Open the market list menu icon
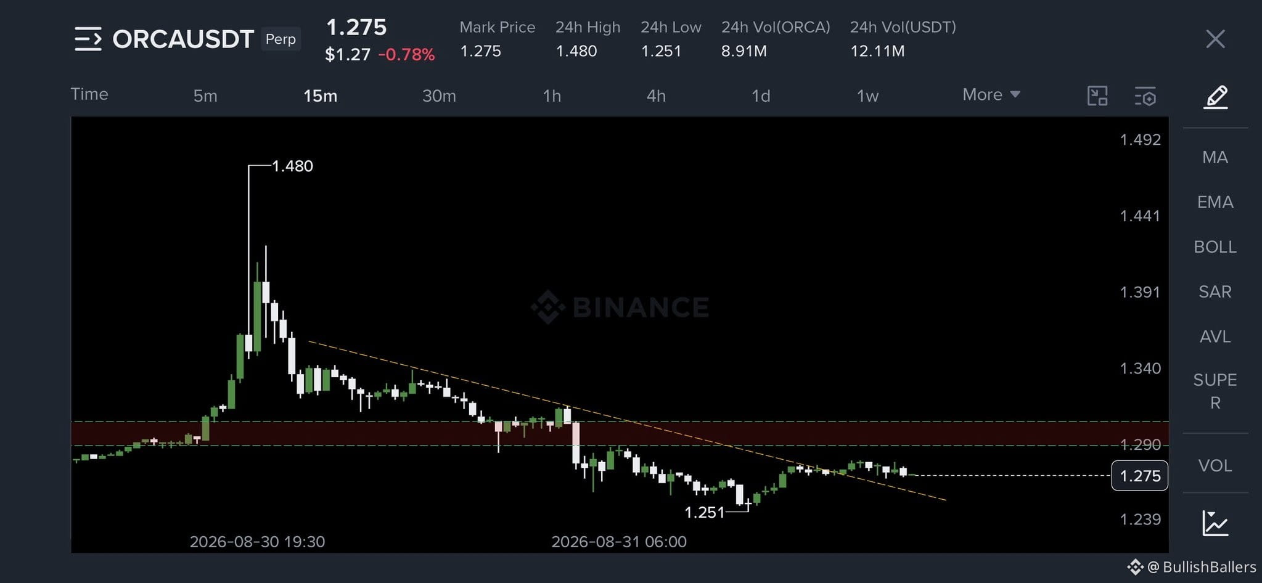The height and width of the screenshot is (583, 1262). click(88, 39)
